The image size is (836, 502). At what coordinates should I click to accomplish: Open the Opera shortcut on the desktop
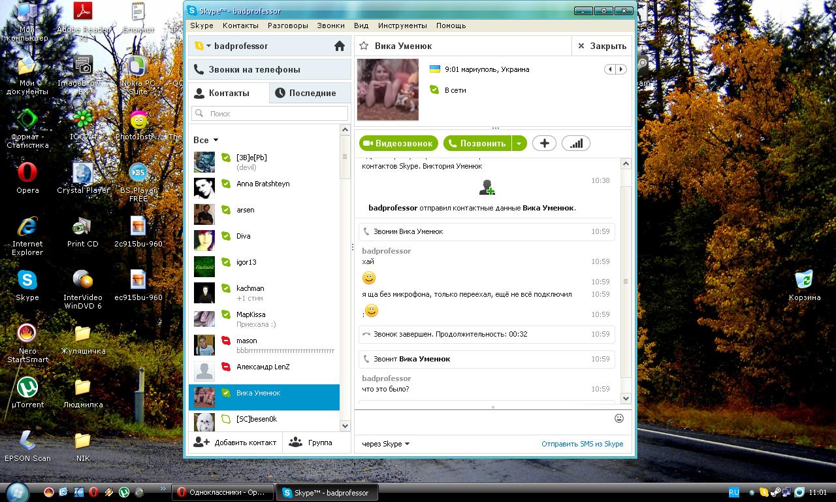pyautogui.click(x=27, y=178)
